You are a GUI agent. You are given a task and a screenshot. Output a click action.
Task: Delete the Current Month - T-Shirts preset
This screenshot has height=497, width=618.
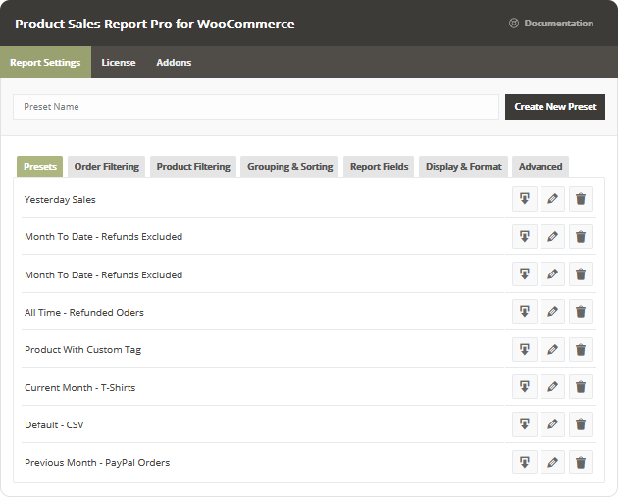coord(581,387)
